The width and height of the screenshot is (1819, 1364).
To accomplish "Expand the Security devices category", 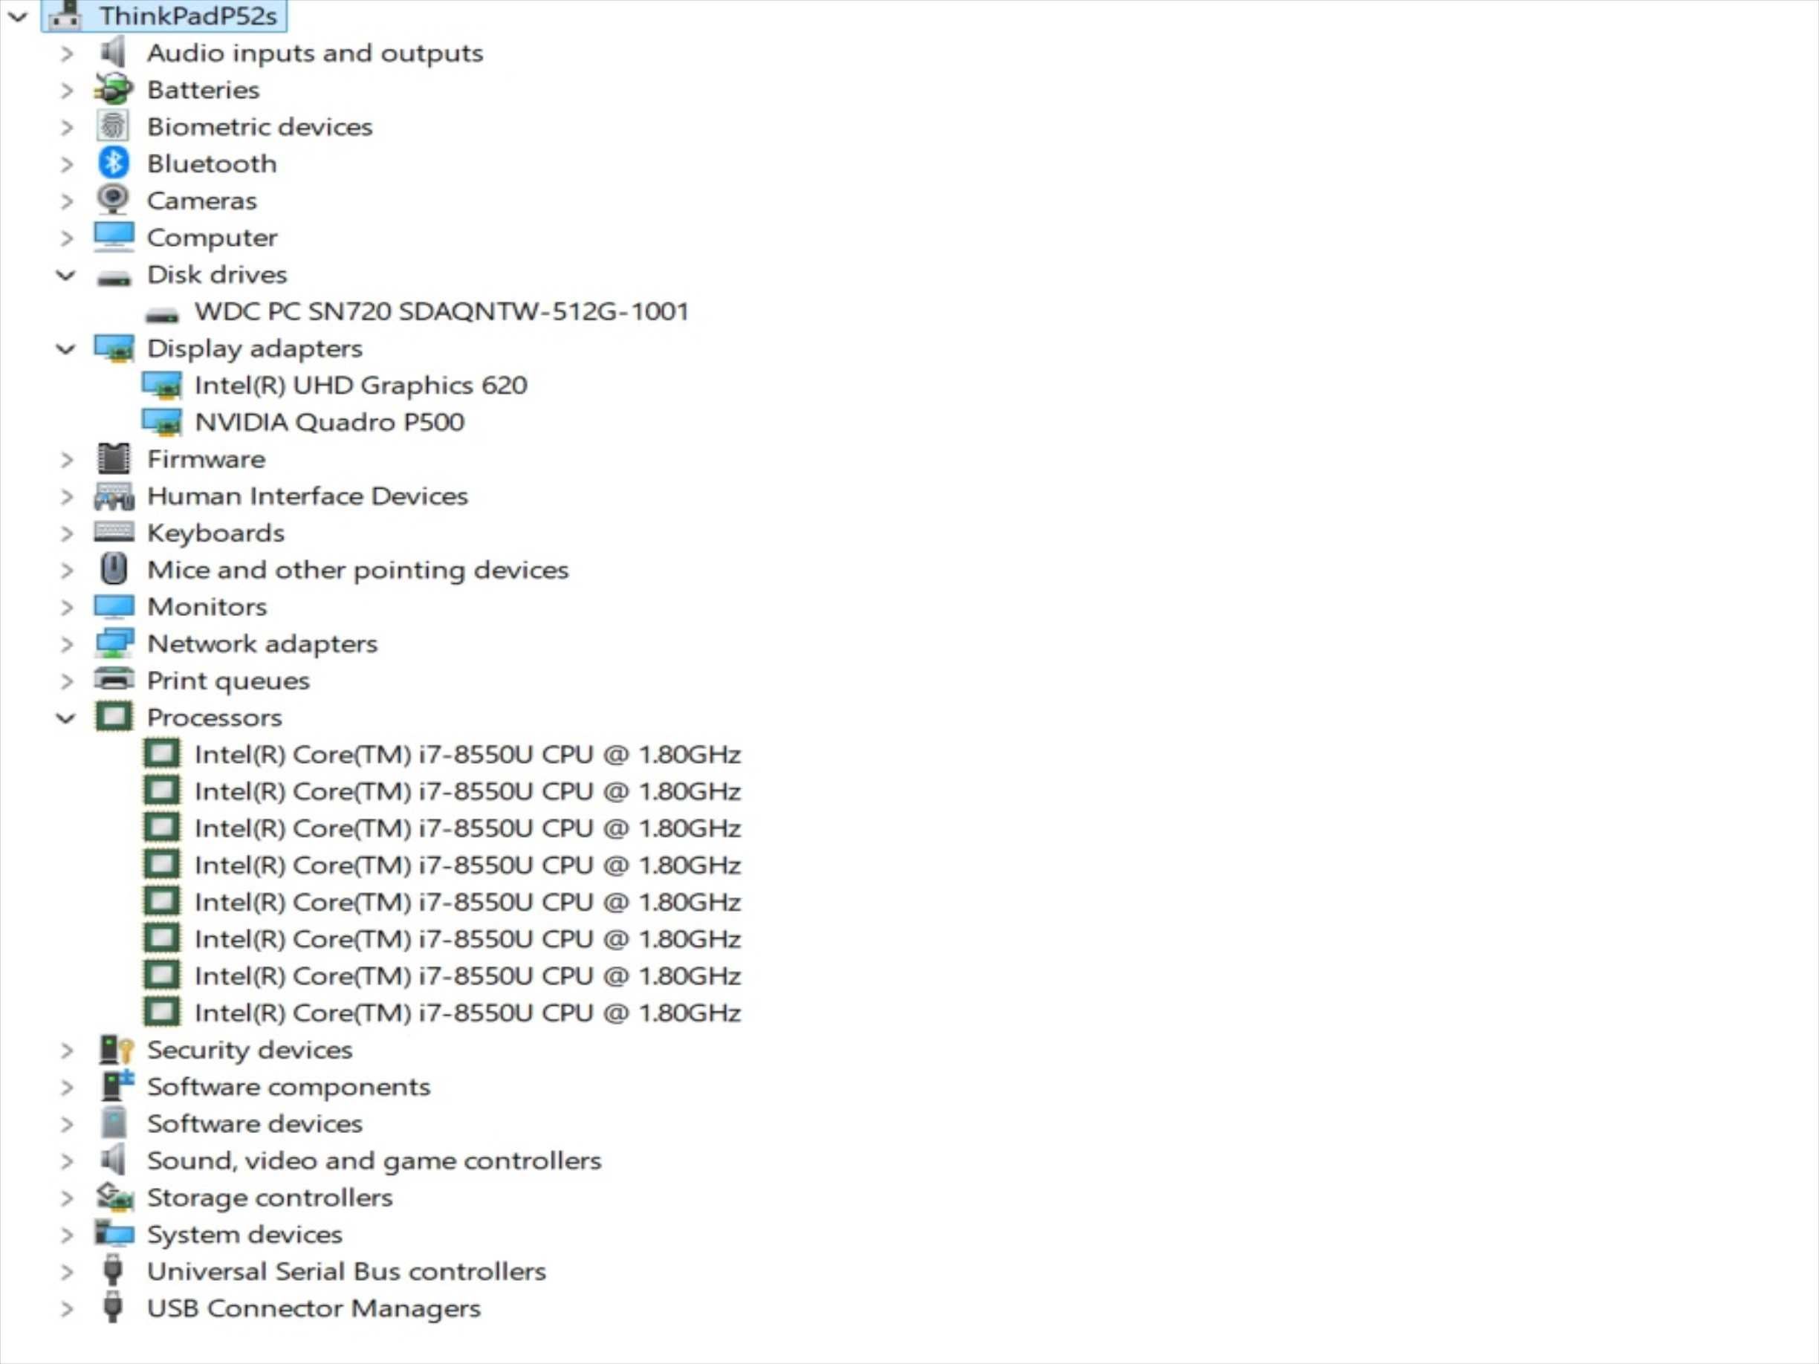I will point(67,1050).
